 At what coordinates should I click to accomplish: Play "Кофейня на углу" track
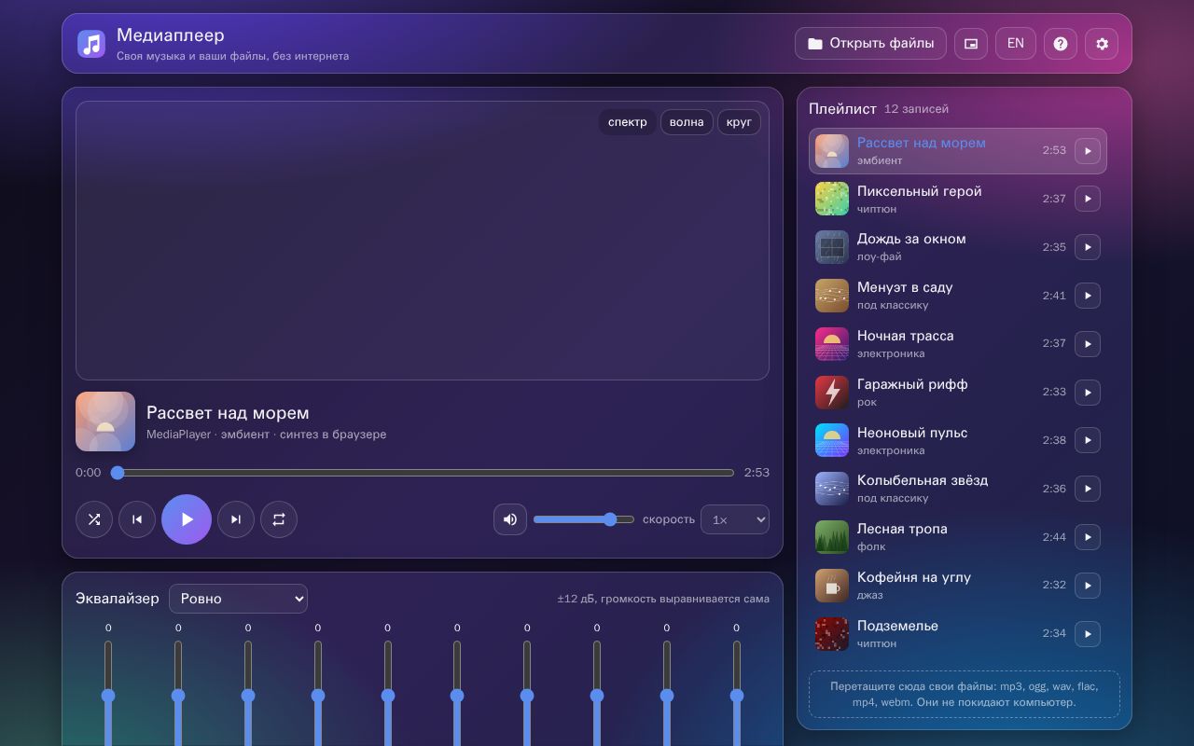1088,586
